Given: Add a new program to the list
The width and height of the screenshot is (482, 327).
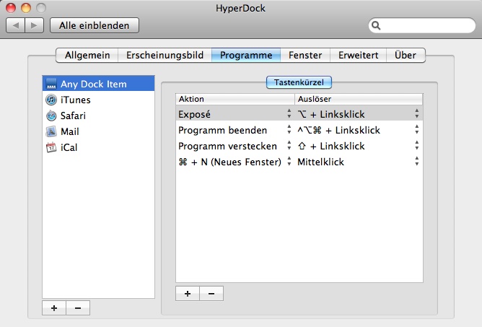Looking at the screenshot, I should (x=54, y=308).
